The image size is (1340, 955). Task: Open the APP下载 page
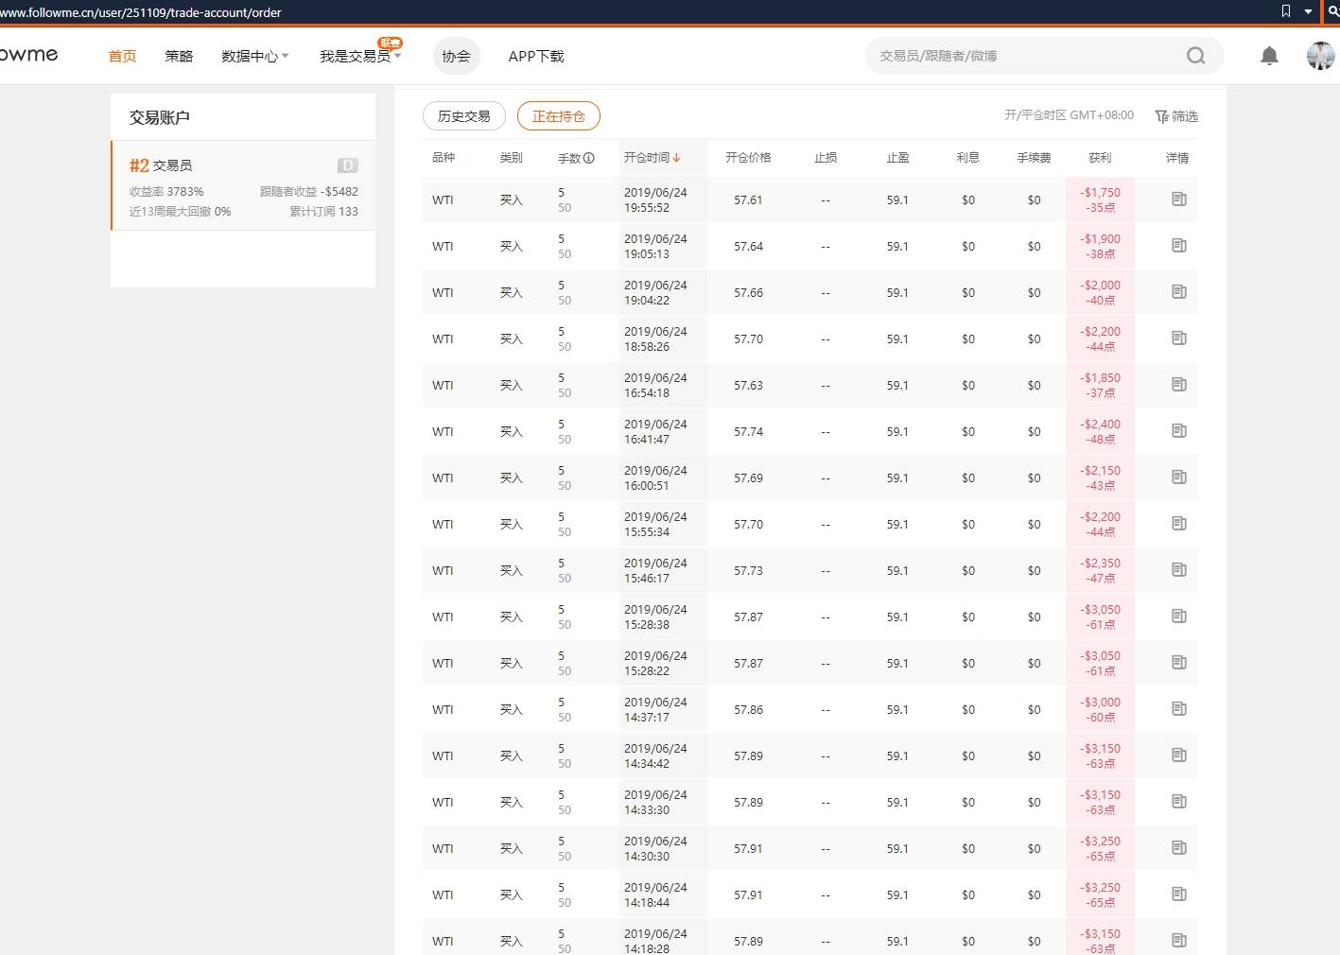coord(536,56)
